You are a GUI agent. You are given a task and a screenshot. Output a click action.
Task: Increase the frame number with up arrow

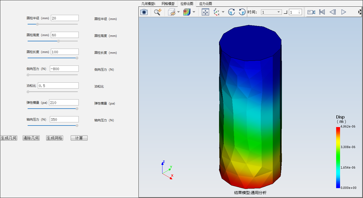coord(300,11)
